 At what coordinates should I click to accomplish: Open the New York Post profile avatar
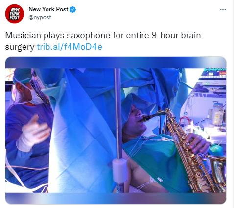pos(14,14)
